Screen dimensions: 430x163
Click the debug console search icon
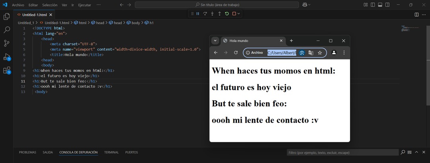click(x=403, y=152)
